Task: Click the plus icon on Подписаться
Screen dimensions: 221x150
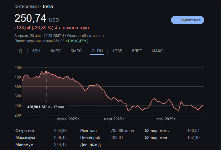Action: point(176,20)
